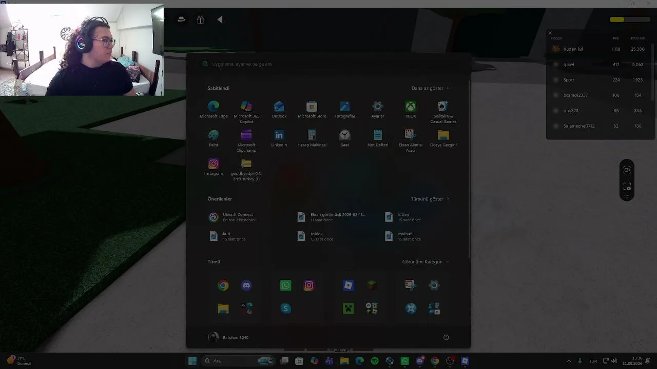Screen dimensions: 657x369
Task: Open the taskbar clock showing 13:36
Action: pos(632,361)
